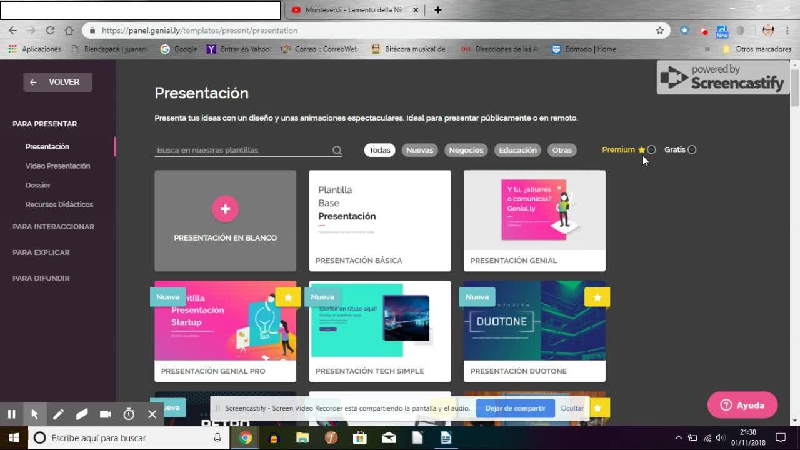Click the browser home icon
The width and height of the screenshot is (800, 450).
(69, 30)
